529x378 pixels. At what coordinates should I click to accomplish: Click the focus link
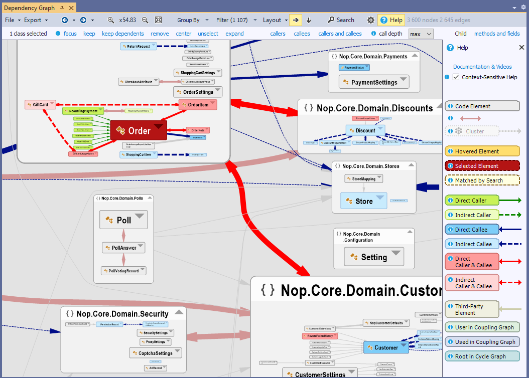[70, 34]
